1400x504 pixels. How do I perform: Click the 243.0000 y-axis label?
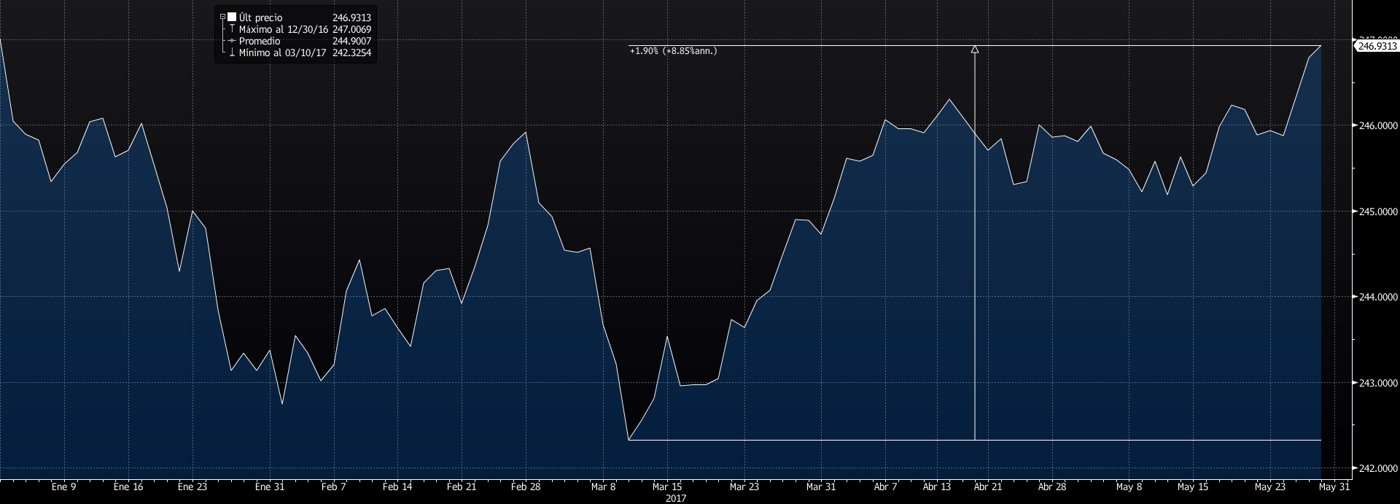(x=1378, y=383)
